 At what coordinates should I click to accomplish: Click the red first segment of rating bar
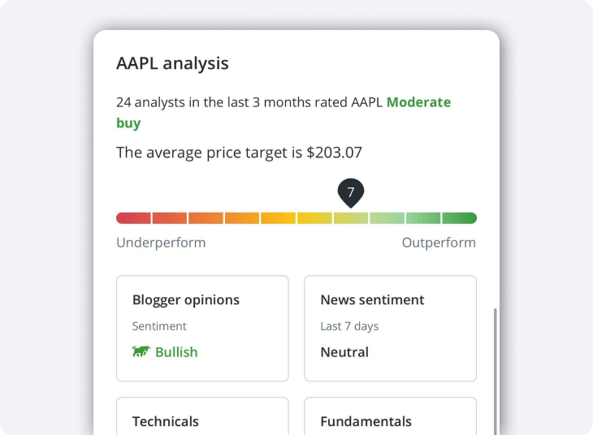133,218
